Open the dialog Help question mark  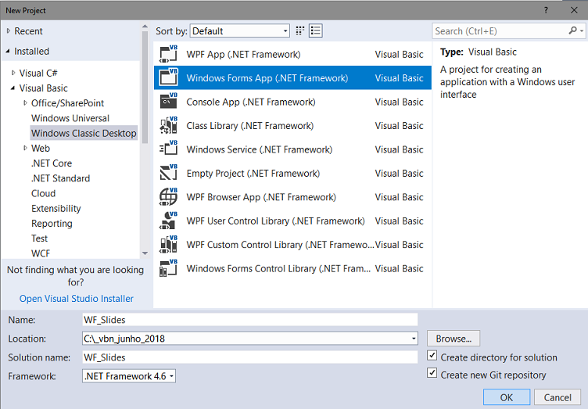[546, 10]
